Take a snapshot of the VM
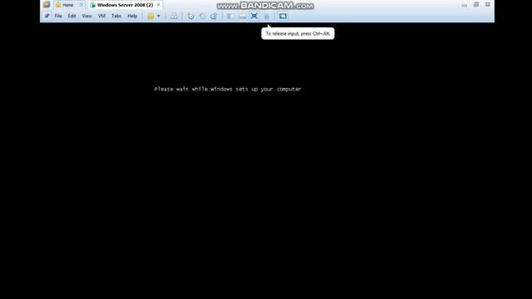 pyautogui.click(x=190, y=16)
